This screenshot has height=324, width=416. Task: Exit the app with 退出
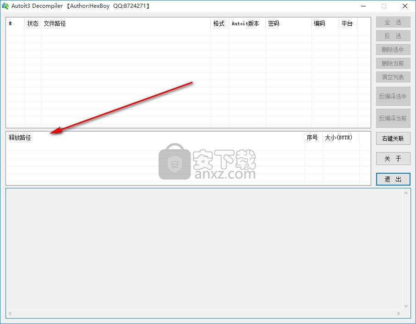[x=393, y=179]
